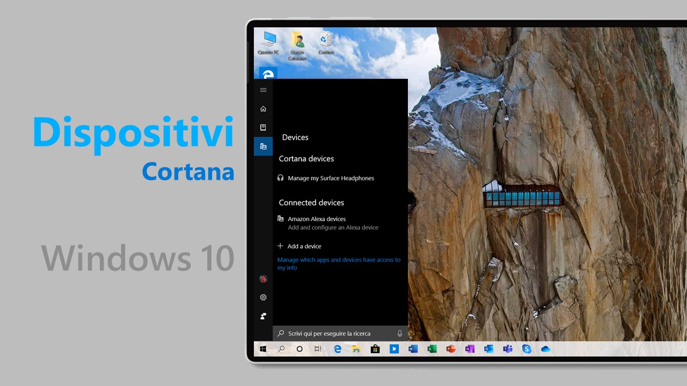
Task: Open Cortana settings gear icon
Action: (x=263, y=298)
